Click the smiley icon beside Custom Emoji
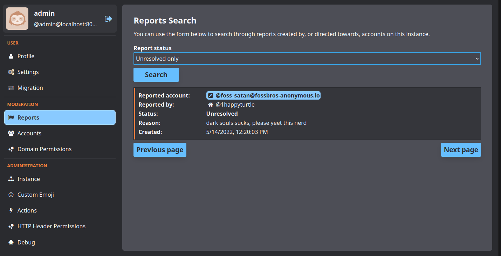 pyautogui.click(x=11, y=195)
